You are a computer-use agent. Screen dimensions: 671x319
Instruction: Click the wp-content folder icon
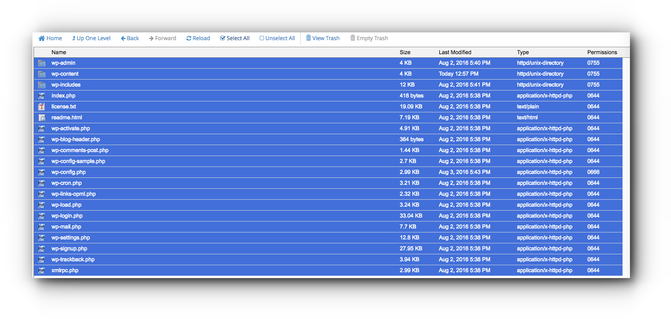click(42, 74)
